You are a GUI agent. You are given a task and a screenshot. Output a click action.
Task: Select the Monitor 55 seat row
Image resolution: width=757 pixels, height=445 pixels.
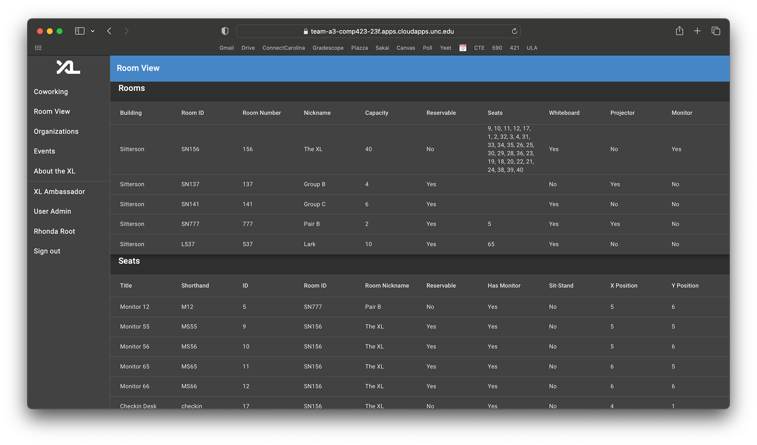pyautogui.click(x=135, y=327)
